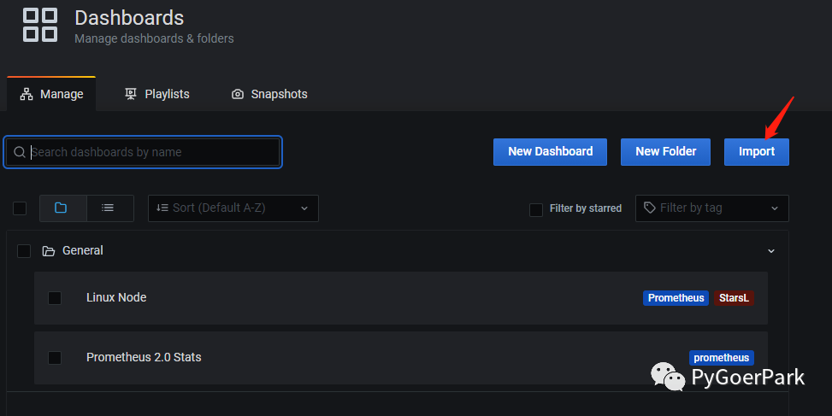Click the New Dashboard button
Screen dimensions: 832x416
pyautogui.click(x=550, y=151)
